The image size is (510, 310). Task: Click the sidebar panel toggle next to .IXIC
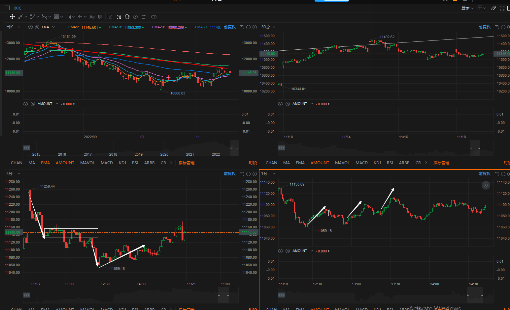click(x=7, y=8)
